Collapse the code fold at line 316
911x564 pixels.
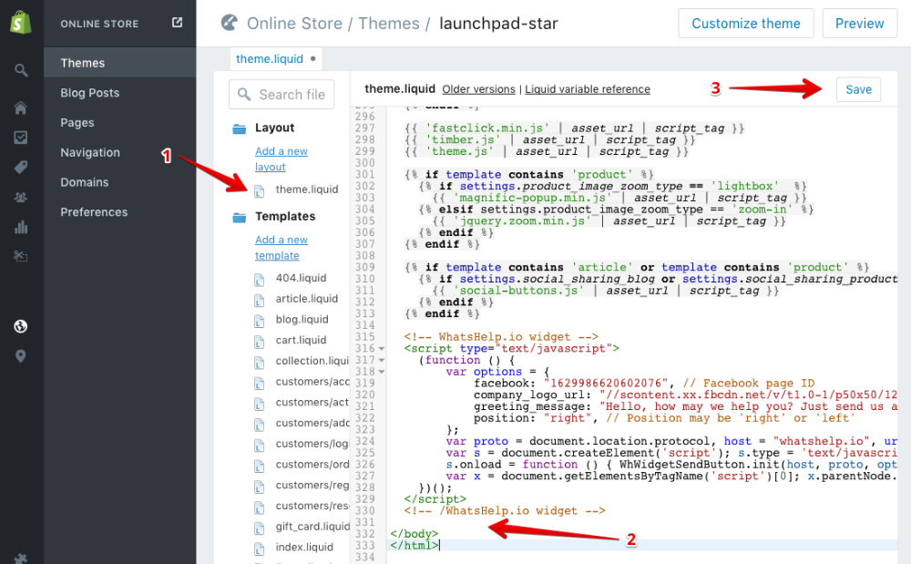coord(382,348)
